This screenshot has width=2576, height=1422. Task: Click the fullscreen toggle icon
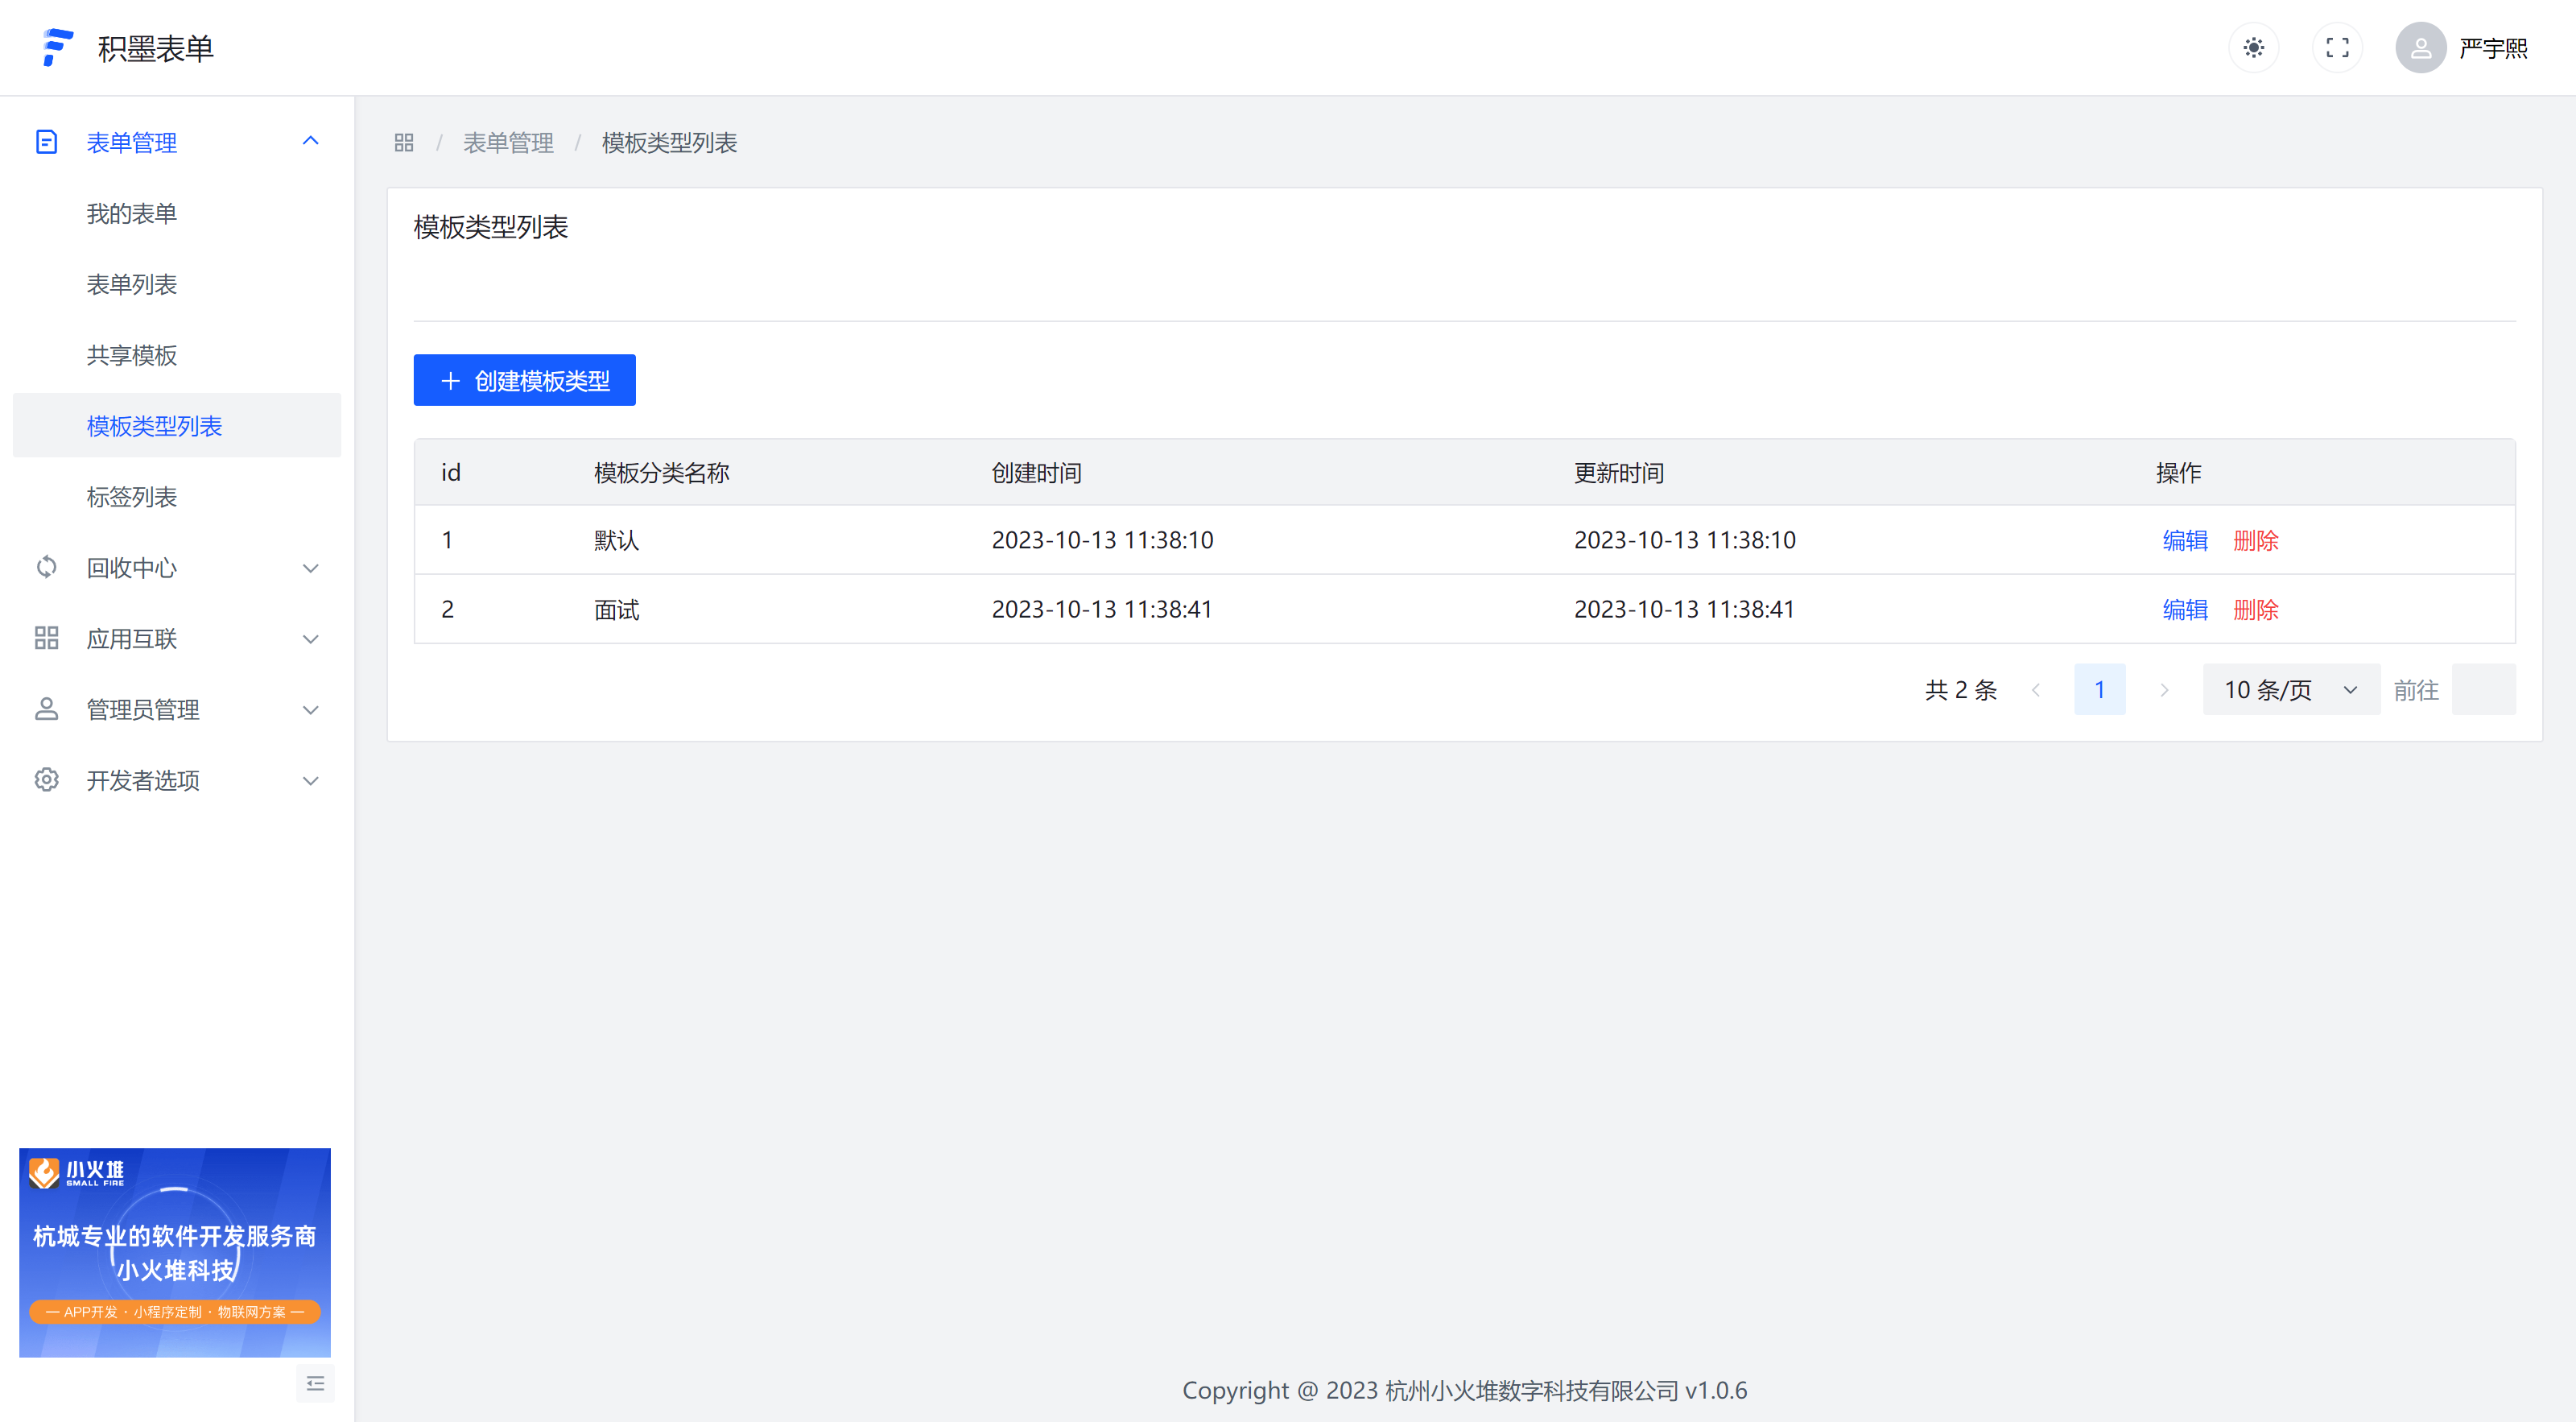coord(2337,48)
